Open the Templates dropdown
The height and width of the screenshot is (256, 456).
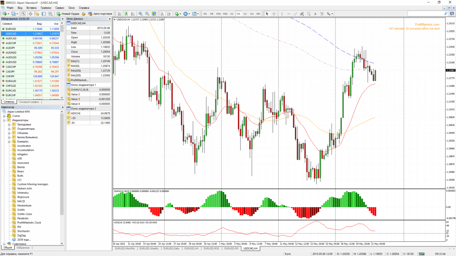tap(195, 14)
